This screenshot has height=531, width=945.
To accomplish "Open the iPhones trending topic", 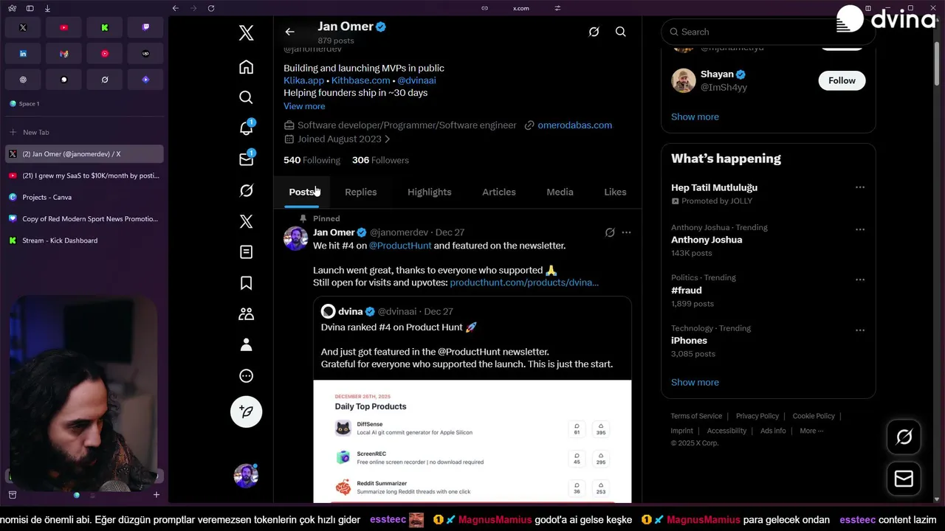I will 689,341.
